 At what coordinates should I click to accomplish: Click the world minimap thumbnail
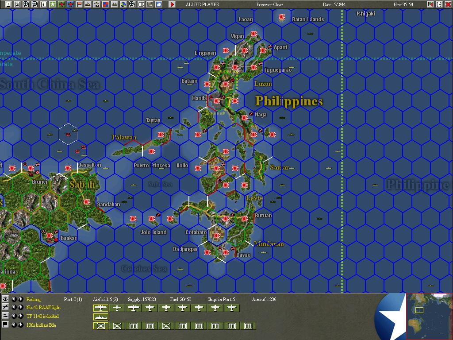[429, 316]
